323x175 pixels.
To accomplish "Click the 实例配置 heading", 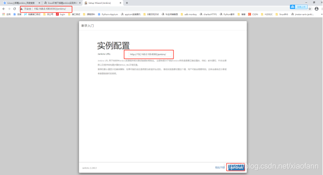I will click(x=114, y=46).
